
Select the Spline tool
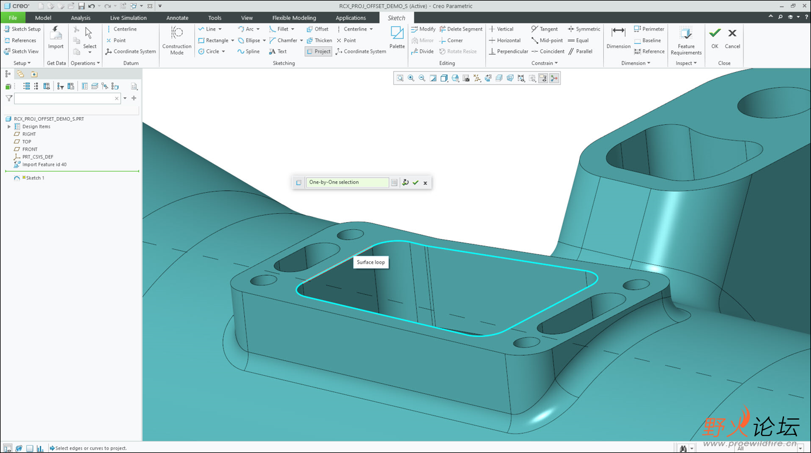249,52
